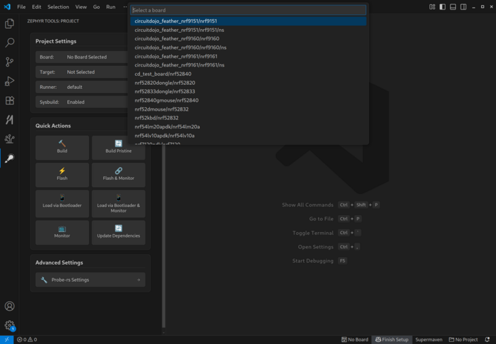This screenshot has width=496, height=344.
Task: Click the Flash & Monitor button
Action: tap(118, 174)
